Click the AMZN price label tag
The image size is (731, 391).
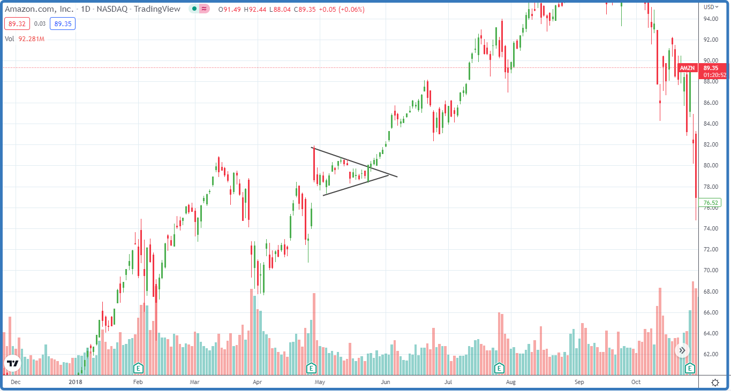click(688, 68)
